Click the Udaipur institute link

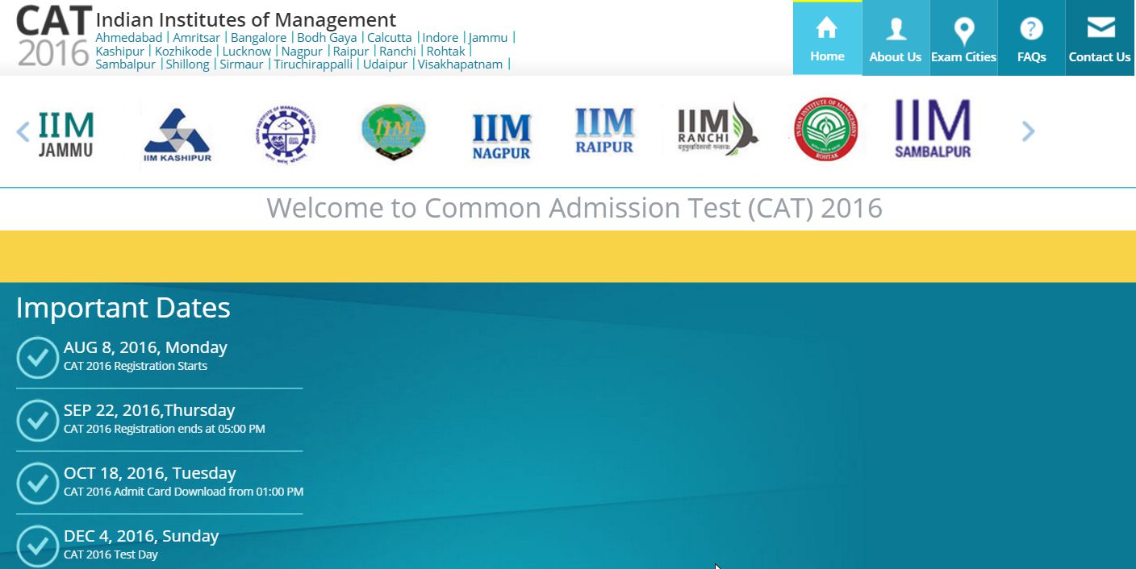click(385, 64)
